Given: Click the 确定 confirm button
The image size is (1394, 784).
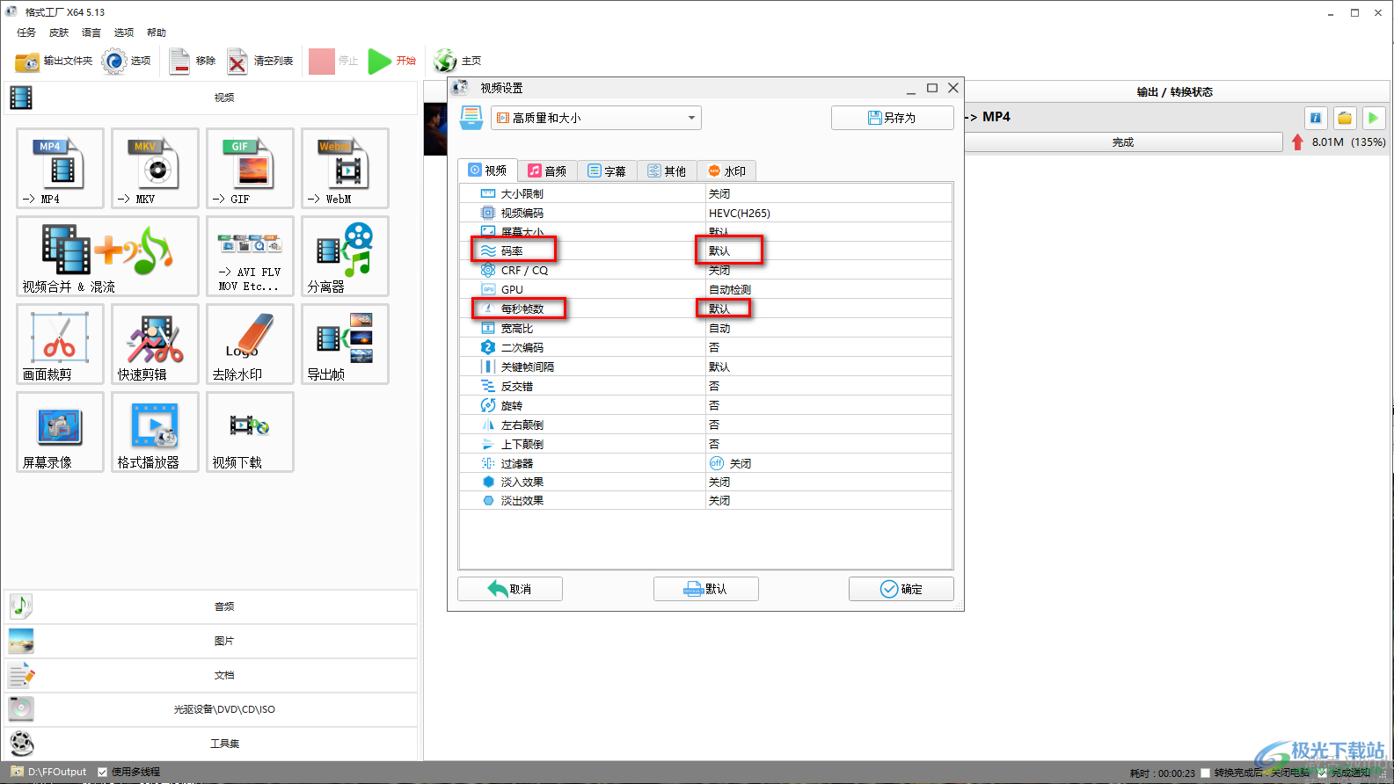Looking at the screenshot, I should [x=901, y=589].
